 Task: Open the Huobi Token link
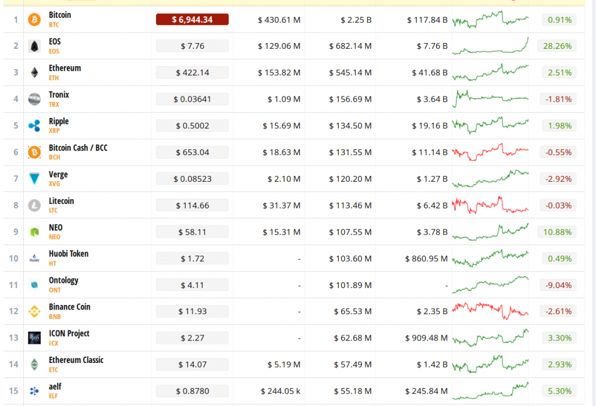point(69,254)
